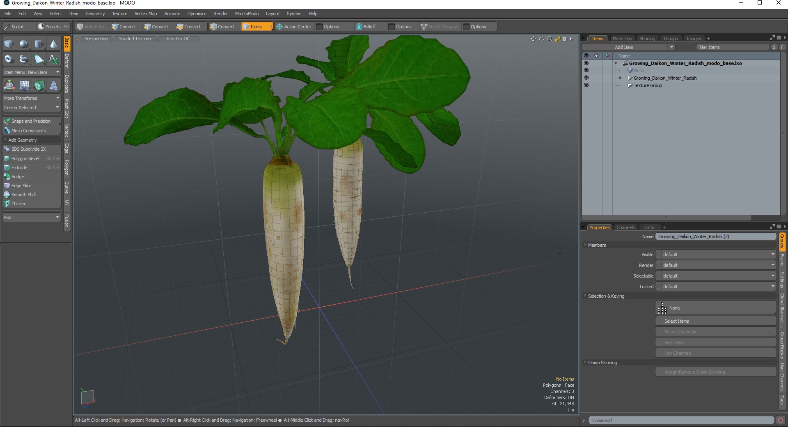Open Add Item dropdown arrow

(x=671, y=47)
